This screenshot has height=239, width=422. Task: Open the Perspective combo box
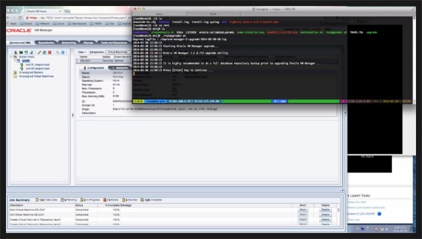click(x=119, y=52)
